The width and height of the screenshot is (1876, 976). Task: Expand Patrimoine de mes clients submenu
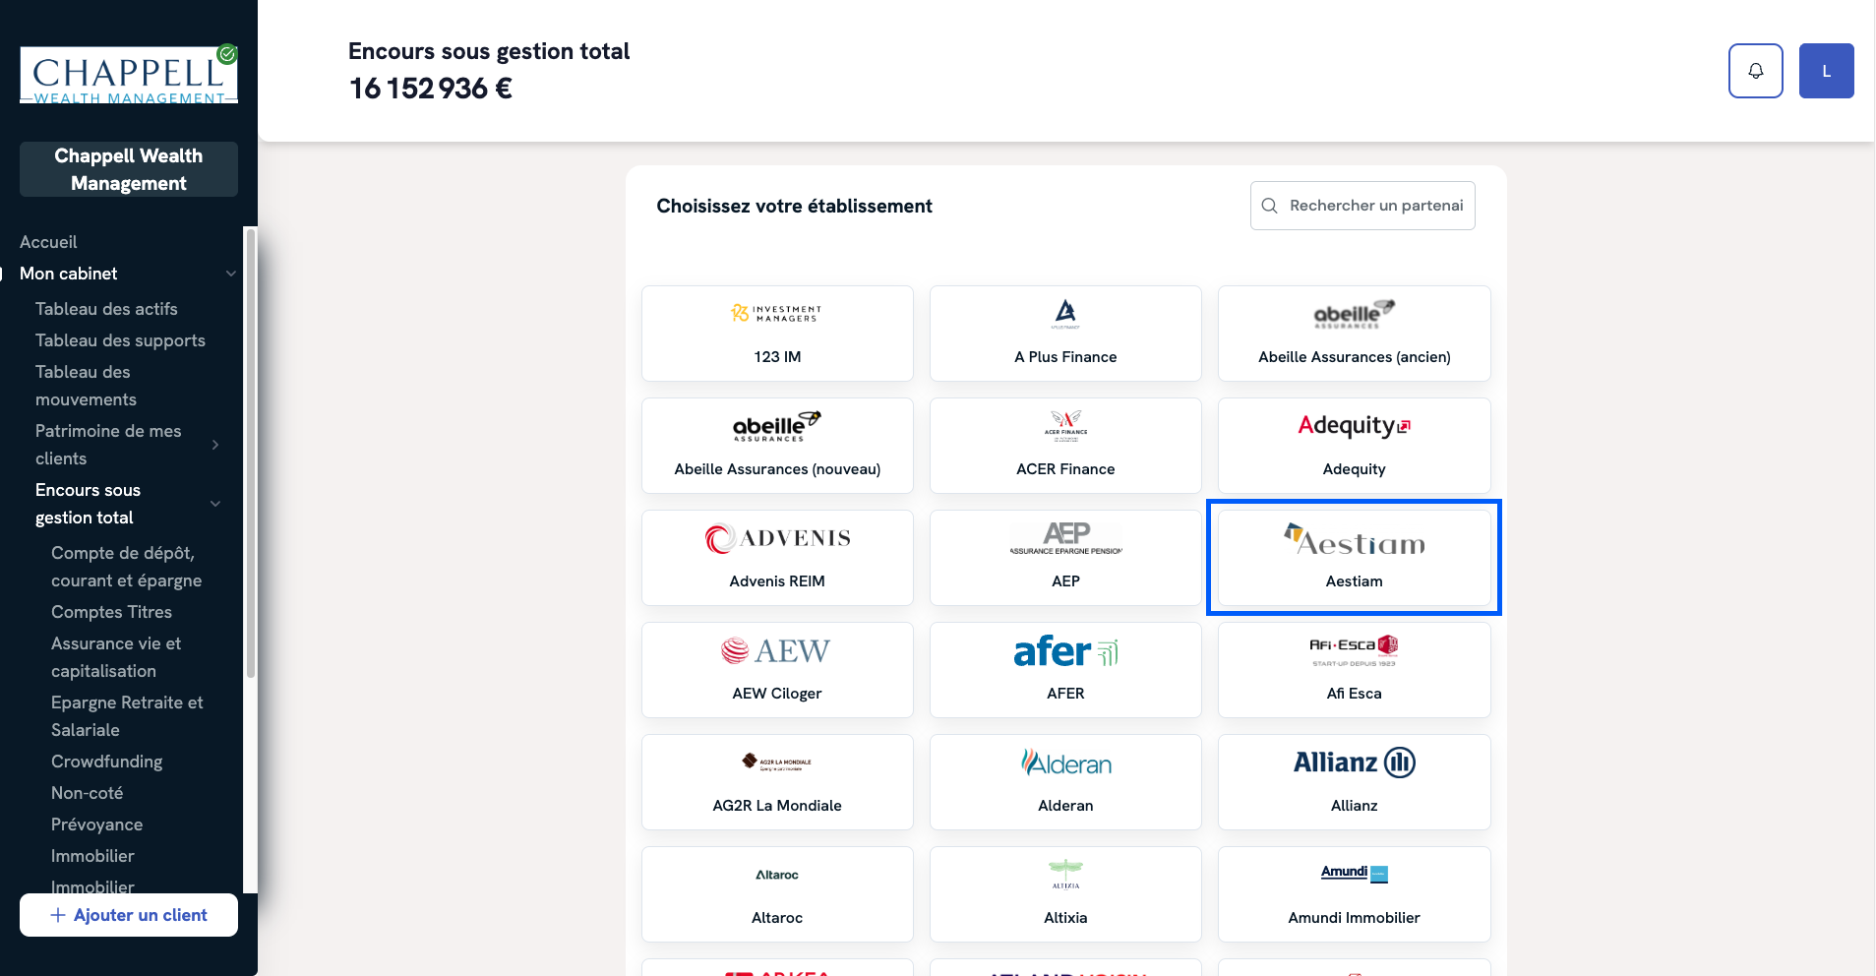[215, 445]
